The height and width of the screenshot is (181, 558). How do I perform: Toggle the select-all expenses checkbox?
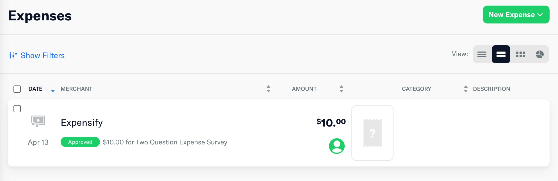tap(17, 89)
